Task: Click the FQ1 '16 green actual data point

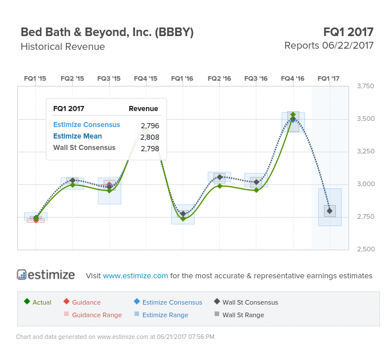Action: tap(183, 219)
